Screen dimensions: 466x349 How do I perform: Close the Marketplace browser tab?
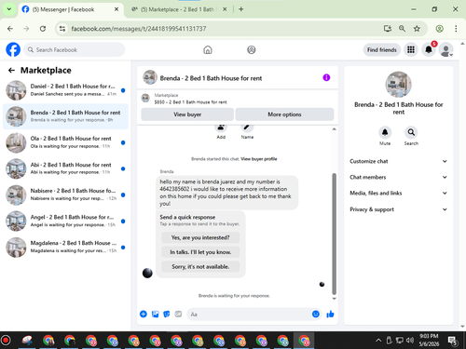(x=225, y=9)
